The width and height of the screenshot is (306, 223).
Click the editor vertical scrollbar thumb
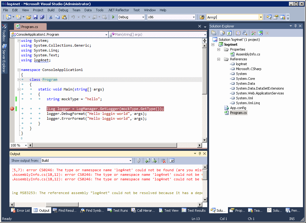[x=205, y=71]
